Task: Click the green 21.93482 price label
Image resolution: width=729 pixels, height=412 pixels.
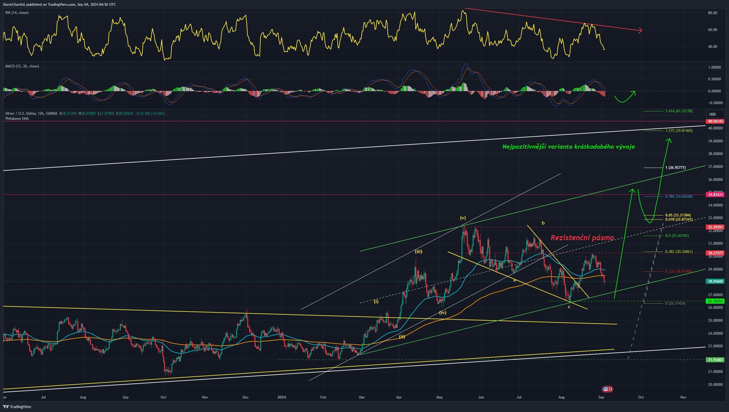Action: [x=715, y=360]
